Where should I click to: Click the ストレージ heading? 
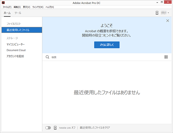tap(12, 38)
